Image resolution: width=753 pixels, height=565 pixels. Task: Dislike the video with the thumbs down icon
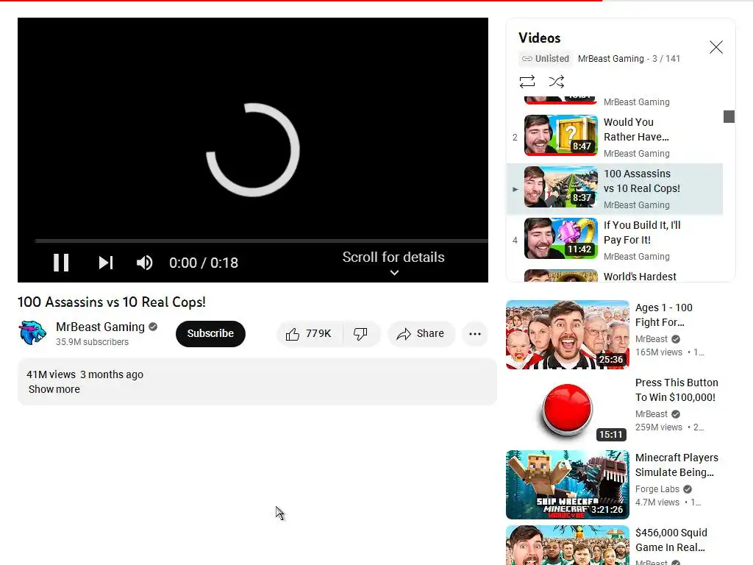360,334
